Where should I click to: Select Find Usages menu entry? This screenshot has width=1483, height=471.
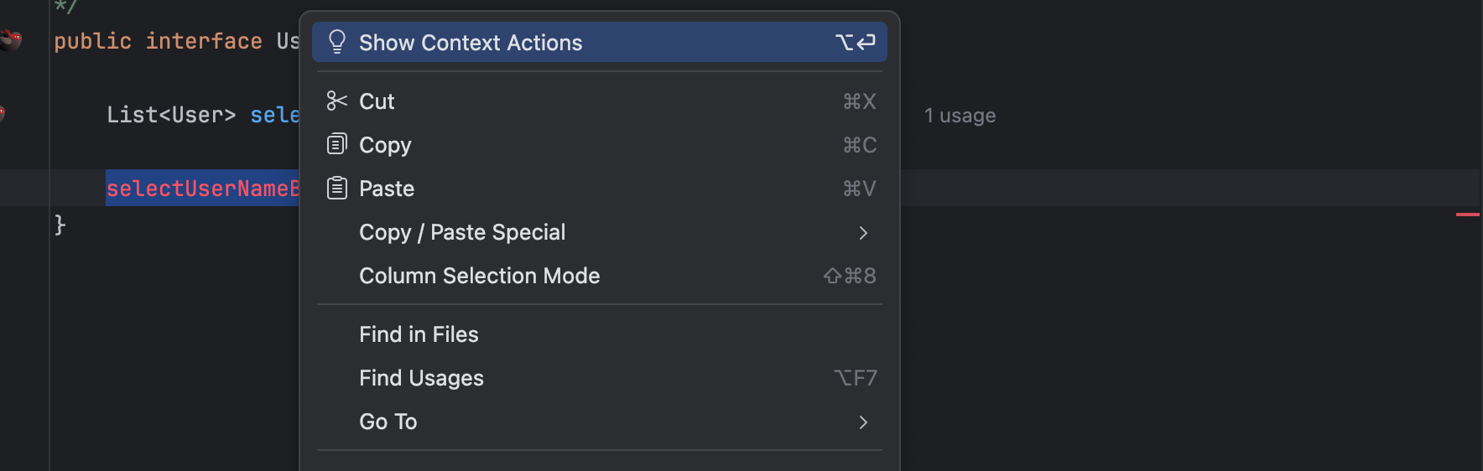click(x=421, y=378)
